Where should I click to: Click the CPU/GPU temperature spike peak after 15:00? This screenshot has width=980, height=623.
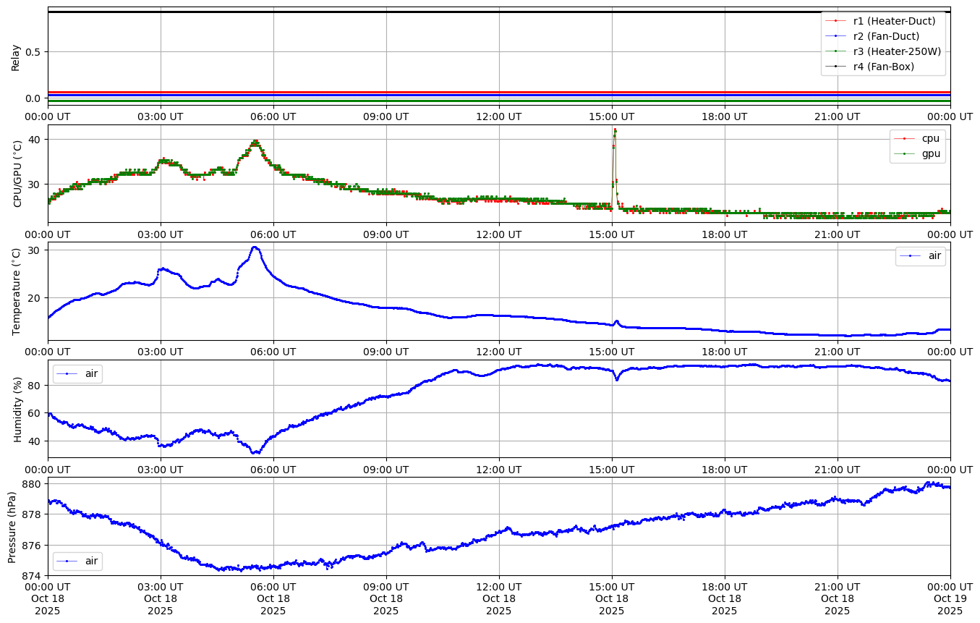pos(615,130)
